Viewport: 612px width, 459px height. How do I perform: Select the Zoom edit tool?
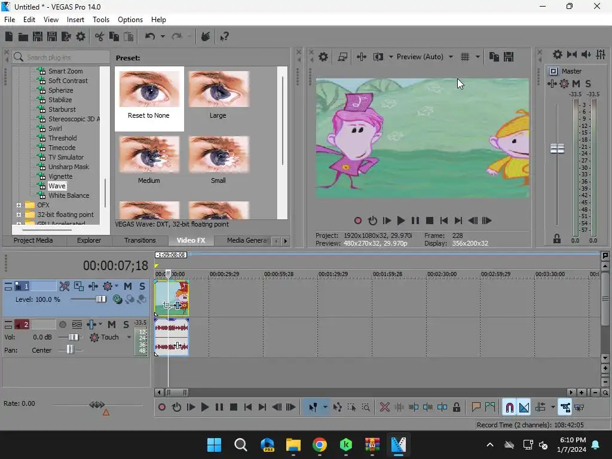point(366,408)
